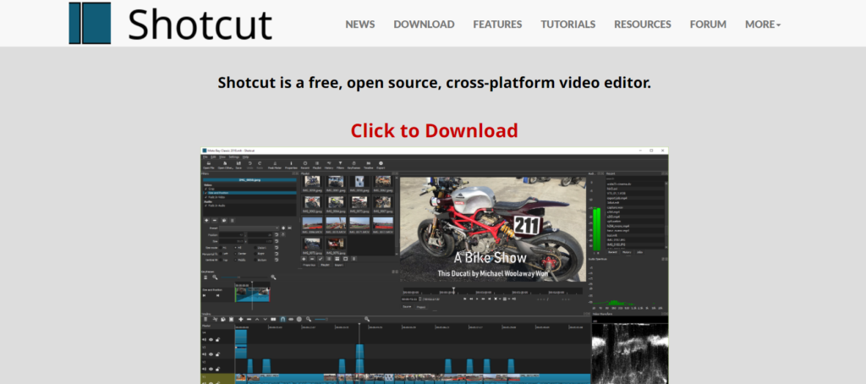
Task: Open the Edit menu in Shotcut
Action: 213,157
